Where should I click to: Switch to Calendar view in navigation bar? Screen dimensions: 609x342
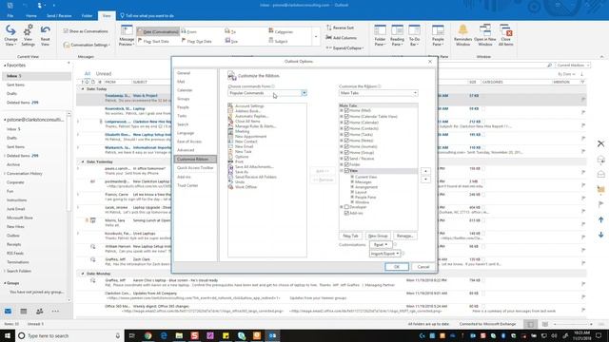pyautogui.click(x=24, y=311)
